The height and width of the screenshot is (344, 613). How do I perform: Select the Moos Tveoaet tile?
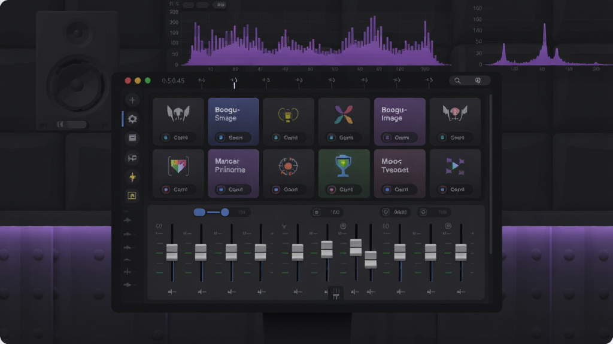click(x=399, y=173)
